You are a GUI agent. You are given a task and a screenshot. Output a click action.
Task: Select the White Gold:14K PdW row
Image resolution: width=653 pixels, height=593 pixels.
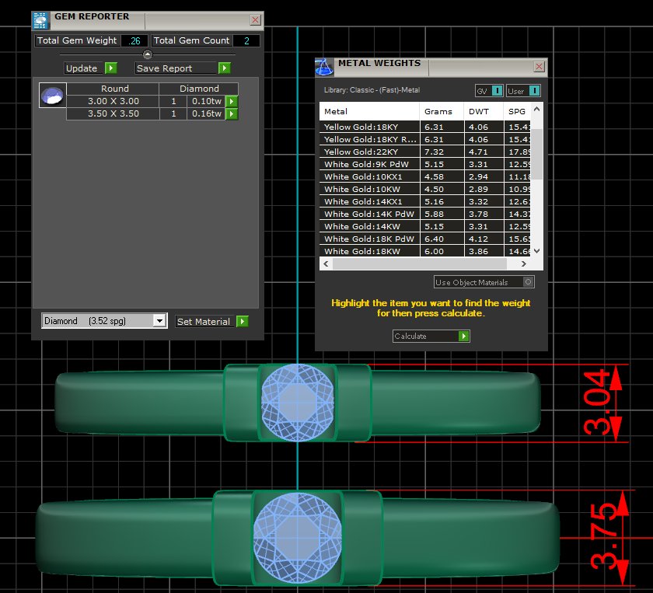[x=424, y=215]
